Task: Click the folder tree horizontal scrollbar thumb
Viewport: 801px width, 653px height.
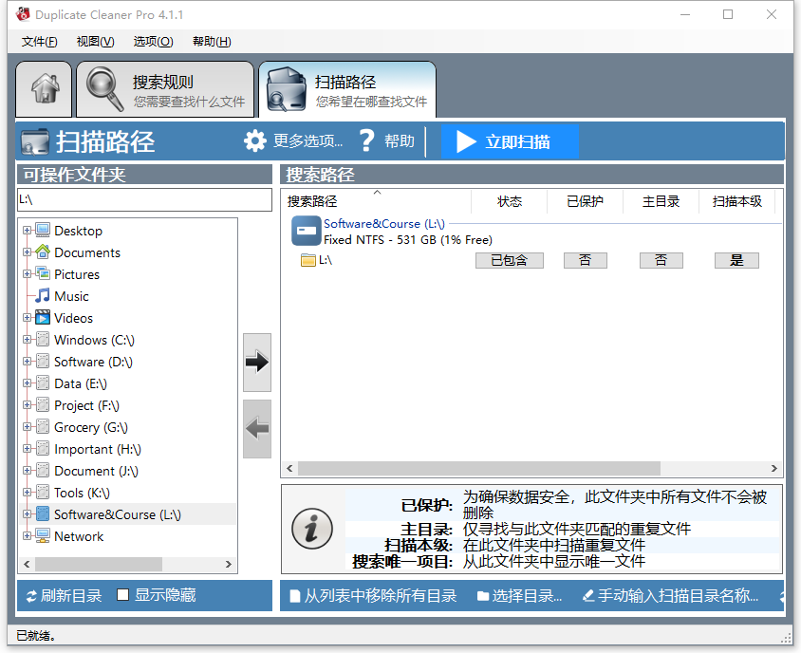Action: click(x=99, y=564)
